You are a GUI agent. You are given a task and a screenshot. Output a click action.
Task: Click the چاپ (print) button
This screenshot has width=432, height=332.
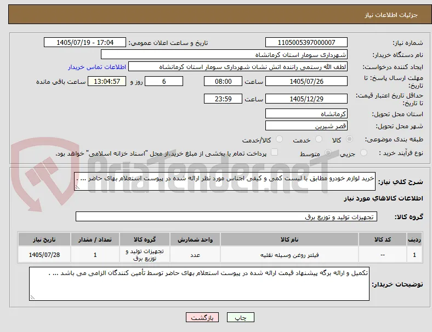pyautogui.click(x=240, y=317)
